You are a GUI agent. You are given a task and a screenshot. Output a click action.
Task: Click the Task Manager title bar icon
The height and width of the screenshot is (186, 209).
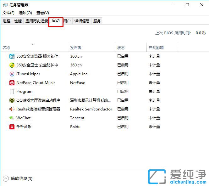[x=5, y=5]
